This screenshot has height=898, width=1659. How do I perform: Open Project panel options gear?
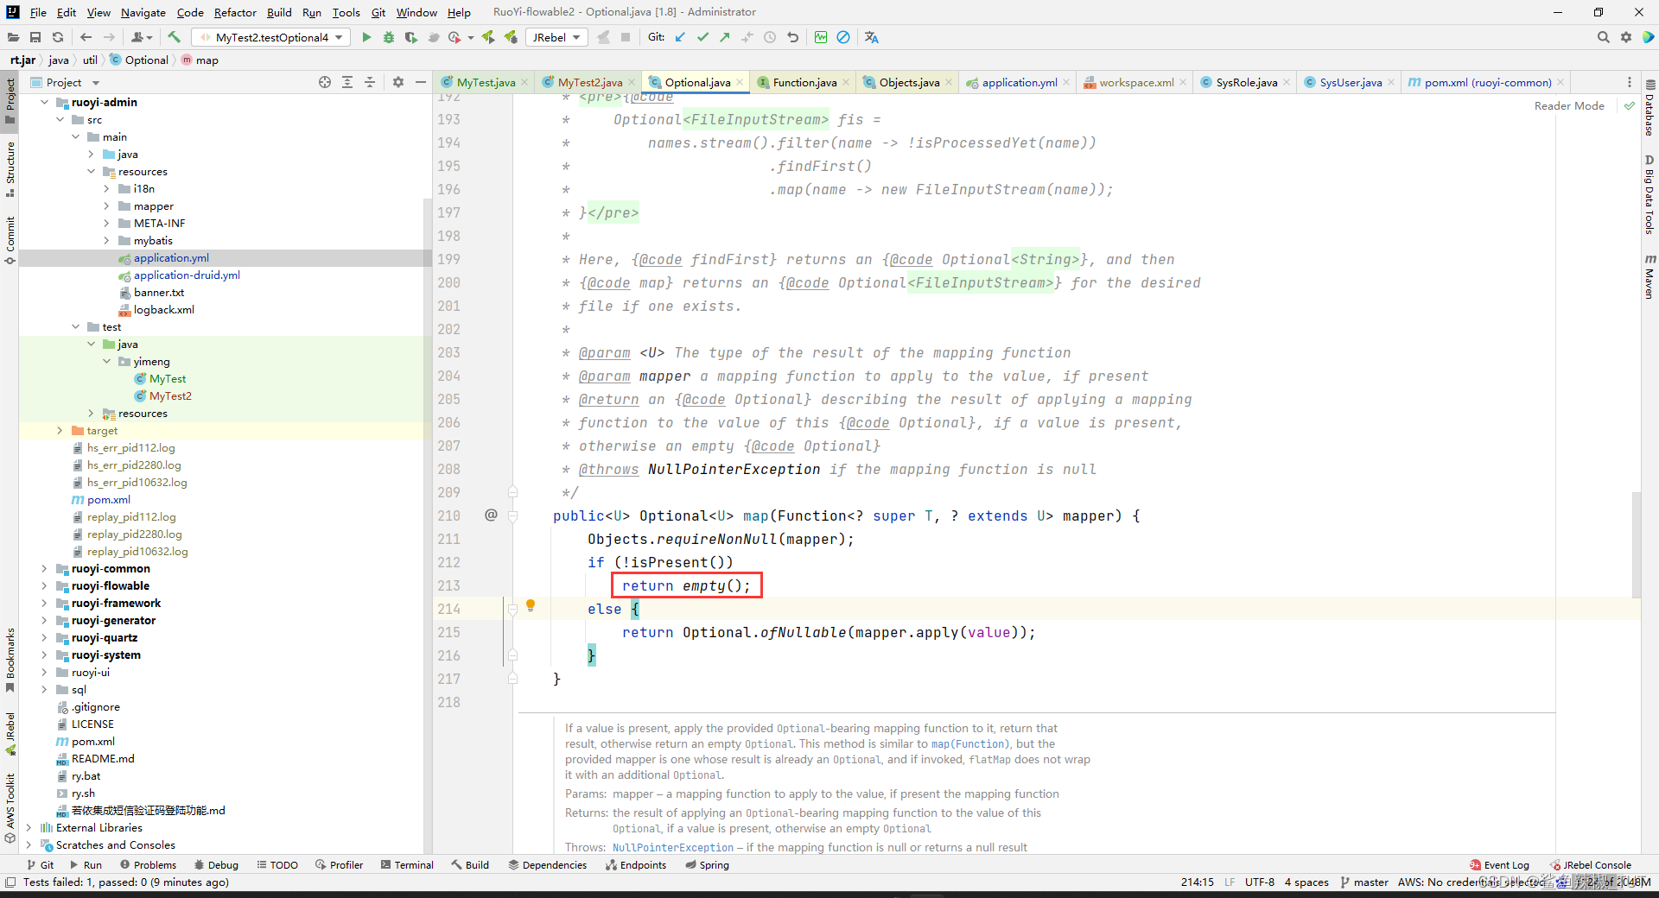pos(398,82)
